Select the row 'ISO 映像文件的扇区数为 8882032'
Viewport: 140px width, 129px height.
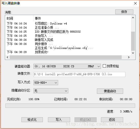(x=68, y=32)
